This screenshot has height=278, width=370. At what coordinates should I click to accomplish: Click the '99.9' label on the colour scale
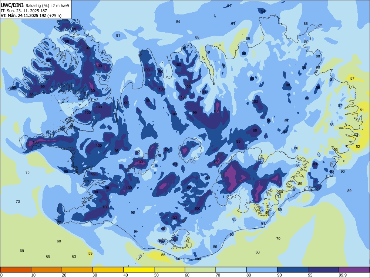(343, 275)
